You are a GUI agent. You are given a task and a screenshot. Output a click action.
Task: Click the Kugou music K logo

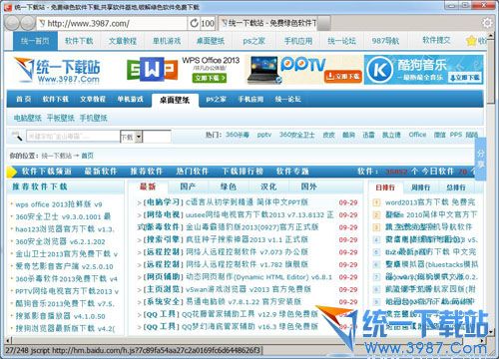click(x=379, y=70)
